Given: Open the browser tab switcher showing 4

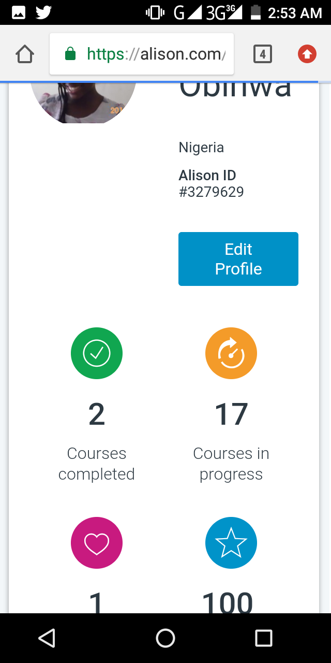Looking at the screenshot, I should 263,54.
